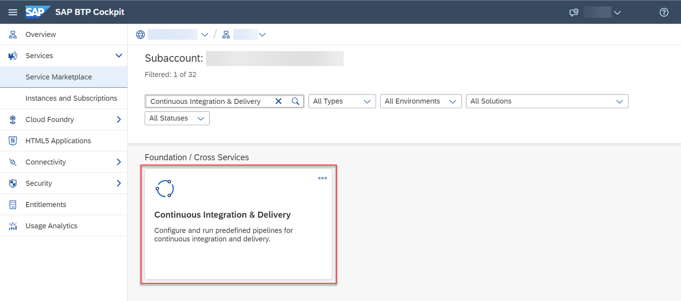Image resolution: width=681 pixels, height=301 pixels.
Task: Click the Usage Analytics chart icon
Action: (x=13, y=226)
